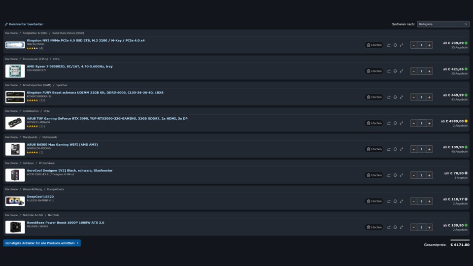The image size is (473, 266).
Task: Open the Sortieren nach Kategorie dropdown
Action: click(443, 24)
